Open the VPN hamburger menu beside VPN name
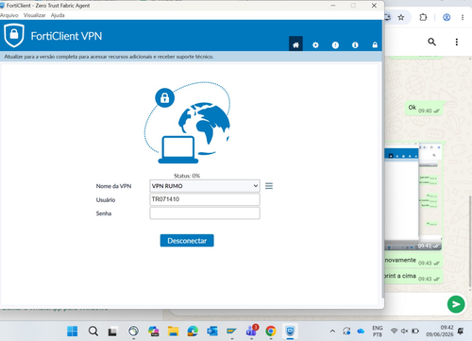 tap(269, 186)
